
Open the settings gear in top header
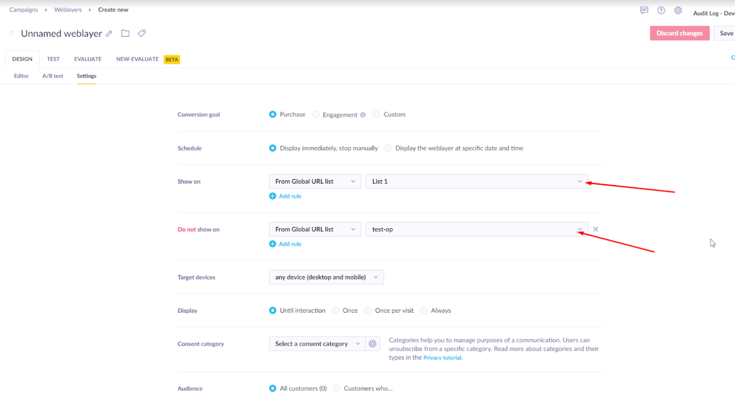[678, 11]
